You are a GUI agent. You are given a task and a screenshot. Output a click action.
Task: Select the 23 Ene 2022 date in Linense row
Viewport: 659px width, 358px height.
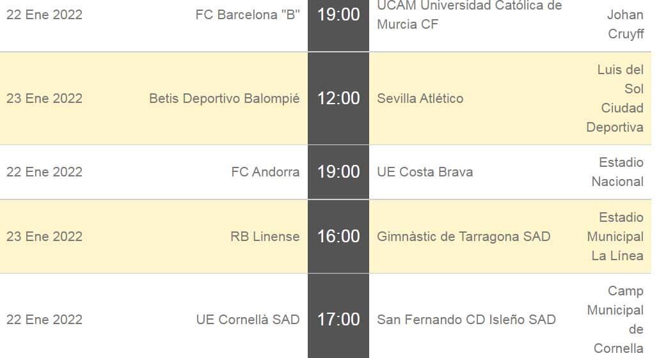tap(44, 237)
